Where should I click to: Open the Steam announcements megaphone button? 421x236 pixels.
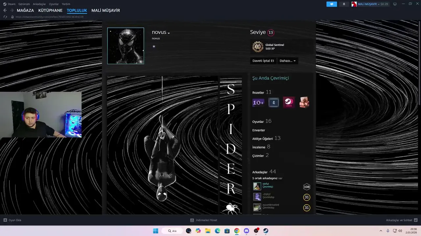[x=332, y=4]
